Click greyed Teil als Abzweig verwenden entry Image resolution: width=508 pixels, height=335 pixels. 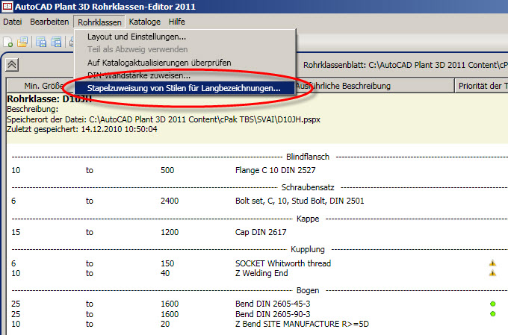(x=185, y=49)
